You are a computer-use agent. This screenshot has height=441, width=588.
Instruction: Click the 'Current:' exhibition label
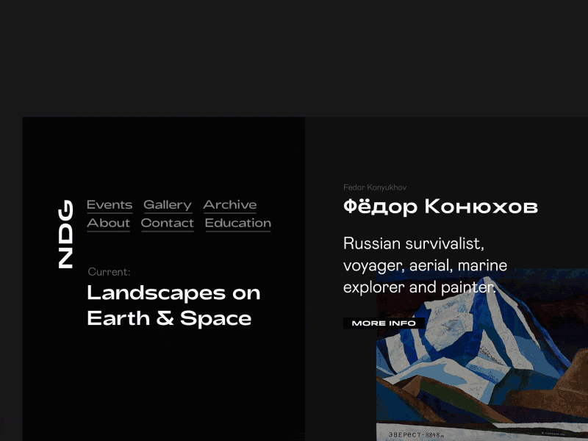109,272
